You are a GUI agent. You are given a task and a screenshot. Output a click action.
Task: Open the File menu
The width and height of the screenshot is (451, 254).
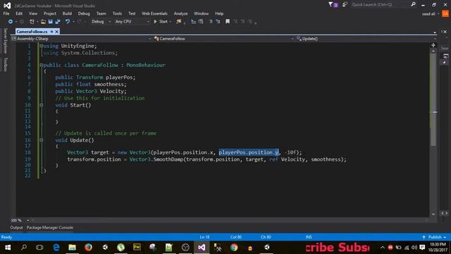click(x=6, y=13)
